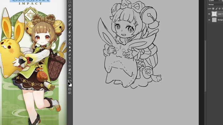The image size is (223, 125).
Task: Click the Layer 1 name
Action: [x=220, y=14]
